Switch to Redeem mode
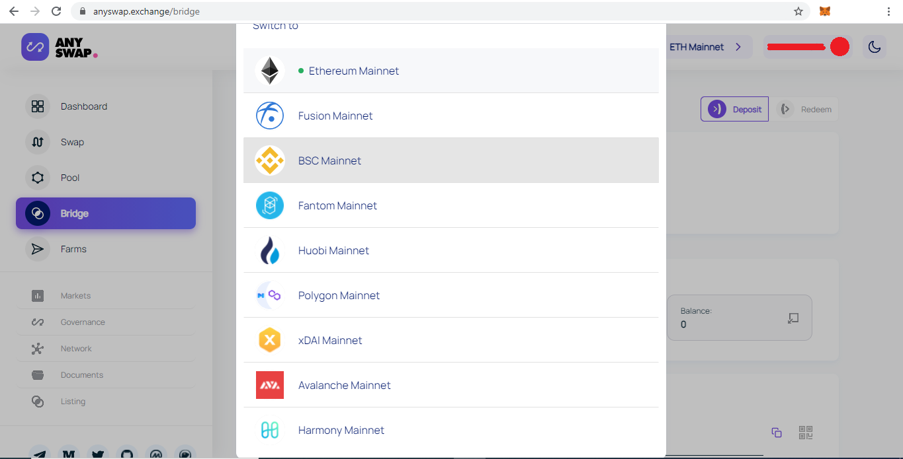Image resolution: width=903 pixels, height=459 pixels. coord(804,110)
